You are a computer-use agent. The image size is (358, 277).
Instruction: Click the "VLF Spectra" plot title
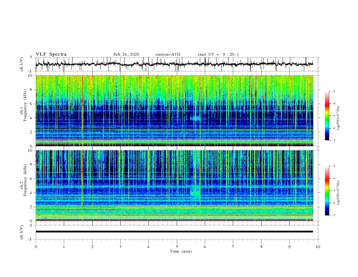tap(51, 54)
